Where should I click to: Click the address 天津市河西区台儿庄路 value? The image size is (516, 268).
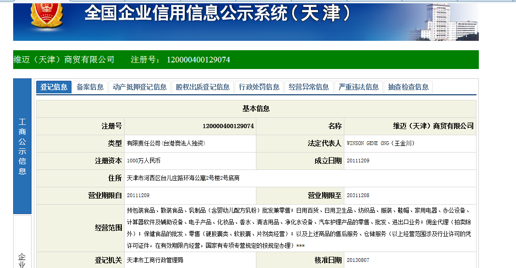point(183,178)
